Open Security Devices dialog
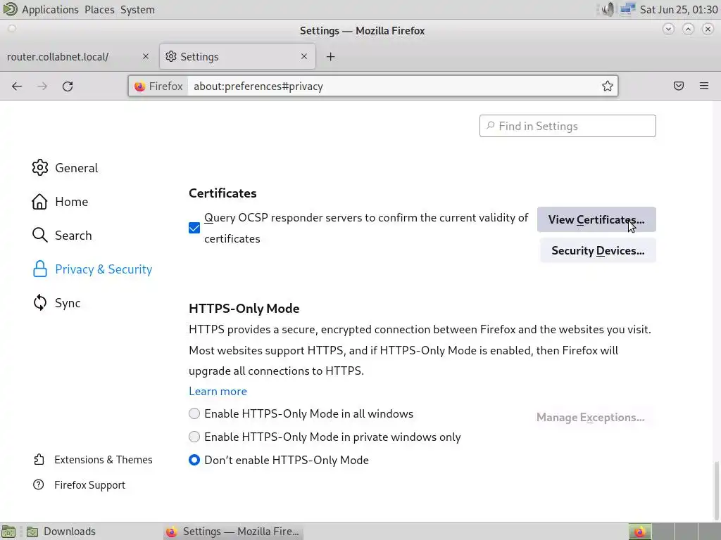 (x=598, y=250)
